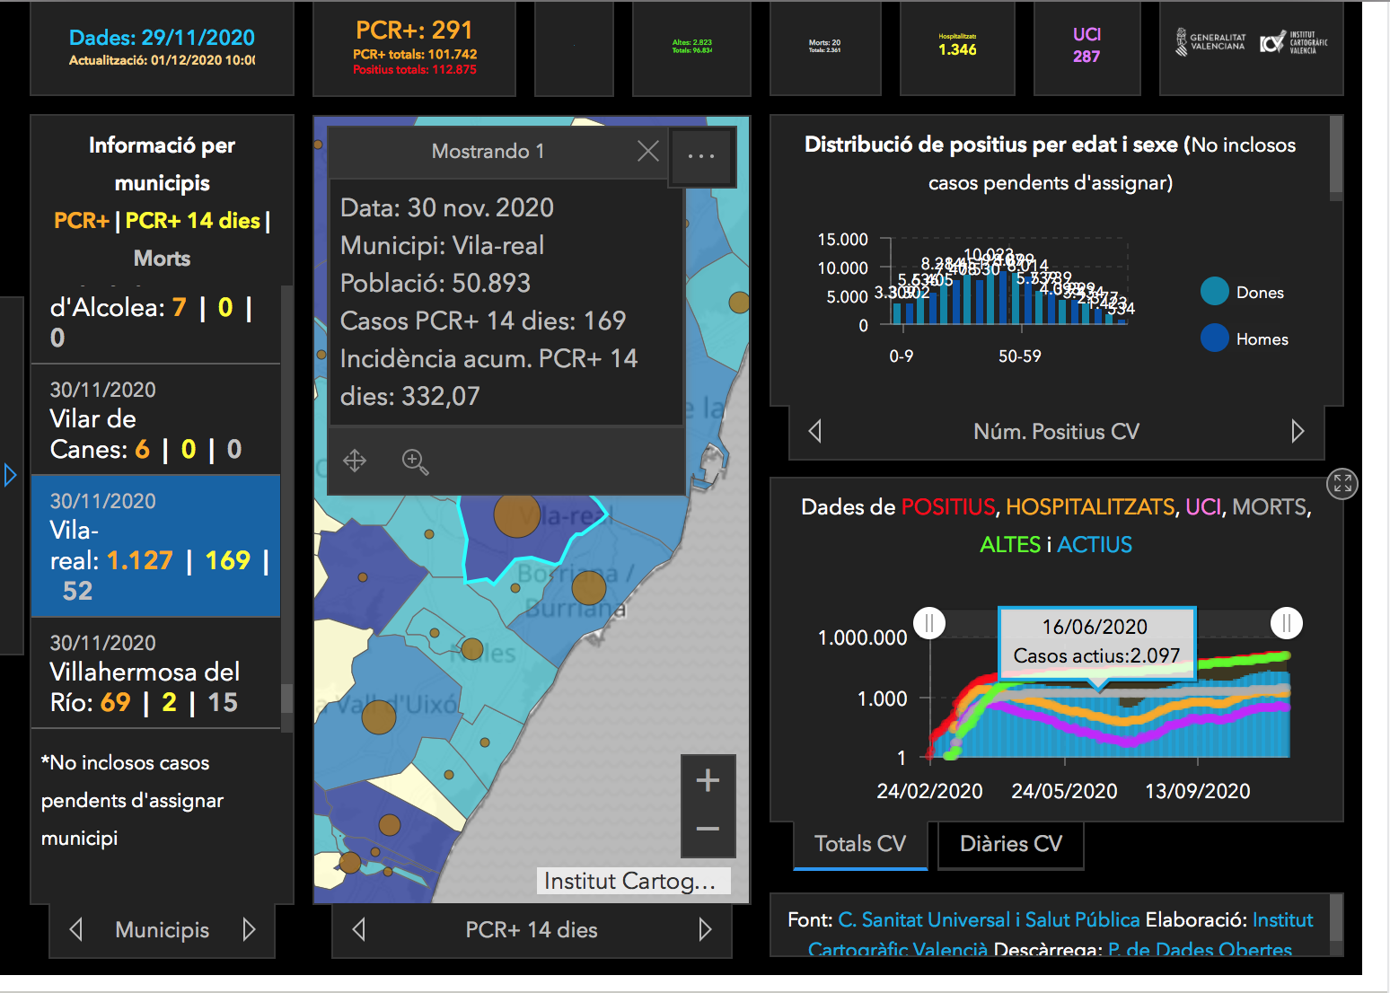Screen dimensions: 1390x993
Task: Select the Totals CV tab
Action: pos(859,844)
